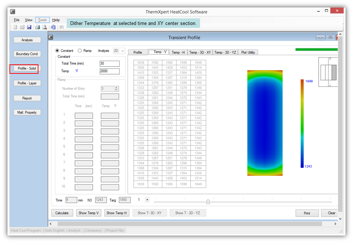Screen dimensions: 353x243
Task: Click the Show T- 3D - XY button
Action: pos(149,213)
